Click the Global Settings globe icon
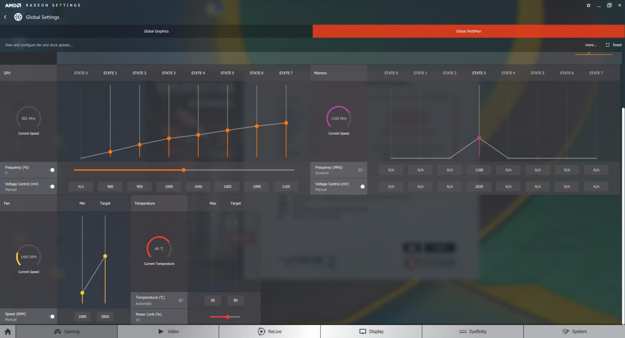 coord(18,17)
